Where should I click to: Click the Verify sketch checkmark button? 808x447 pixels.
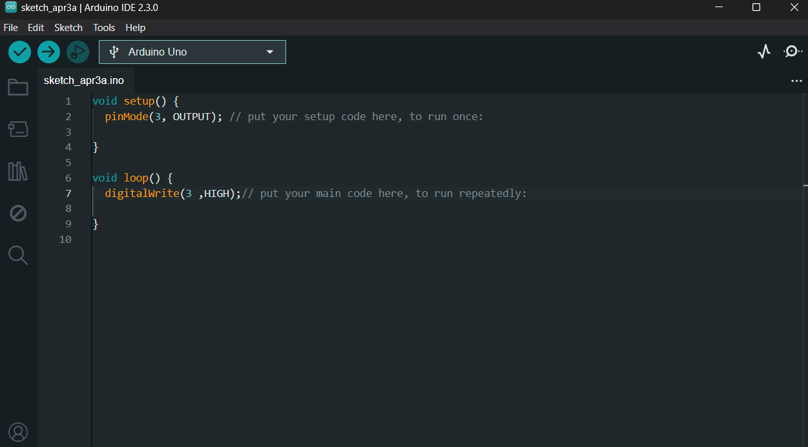(x=20, y=52)
